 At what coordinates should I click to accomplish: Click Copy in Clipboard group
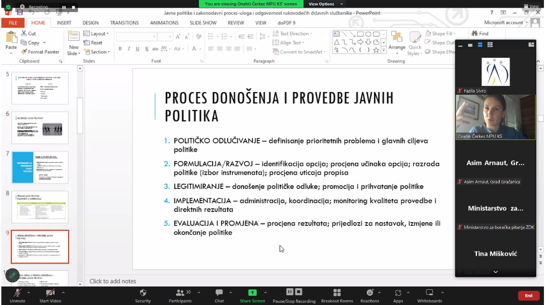click(30, 42)
